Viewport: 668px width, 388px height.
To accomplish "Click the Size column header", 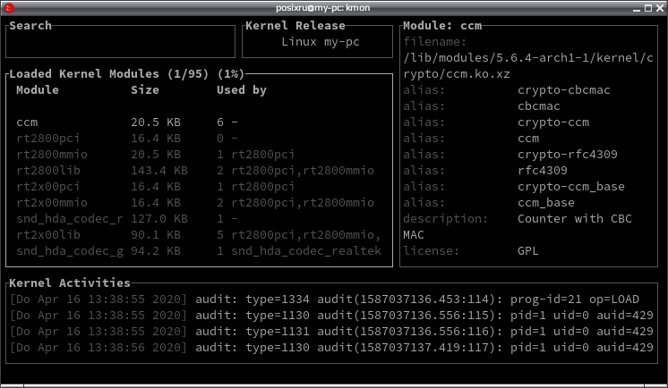I will (x=145, y=90).
